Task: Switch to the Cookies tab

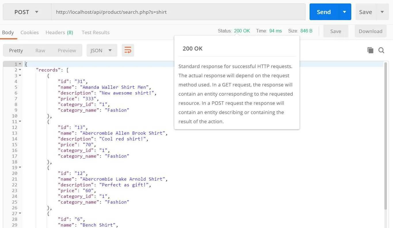Action: (x=30, y=32)
